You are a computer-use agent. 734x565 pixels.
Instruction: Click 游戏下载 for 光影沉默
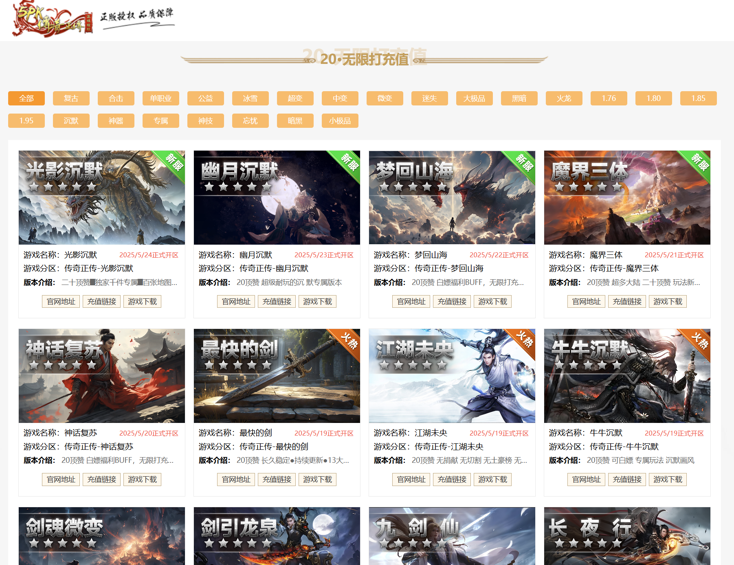[x=143, y=302]
